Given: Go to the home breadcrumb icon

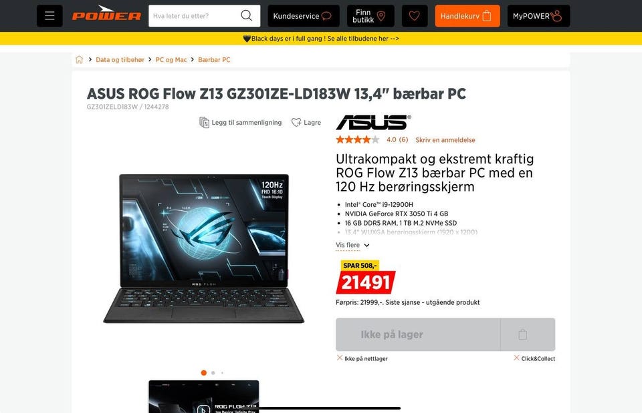Looking at the screenshot, I should point(79,59).
